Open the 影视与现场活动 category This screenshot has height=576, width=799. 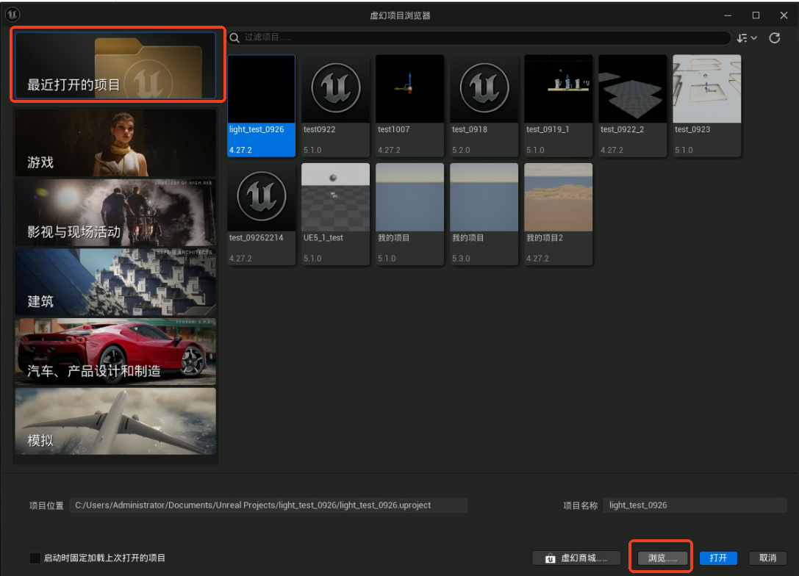115,212
